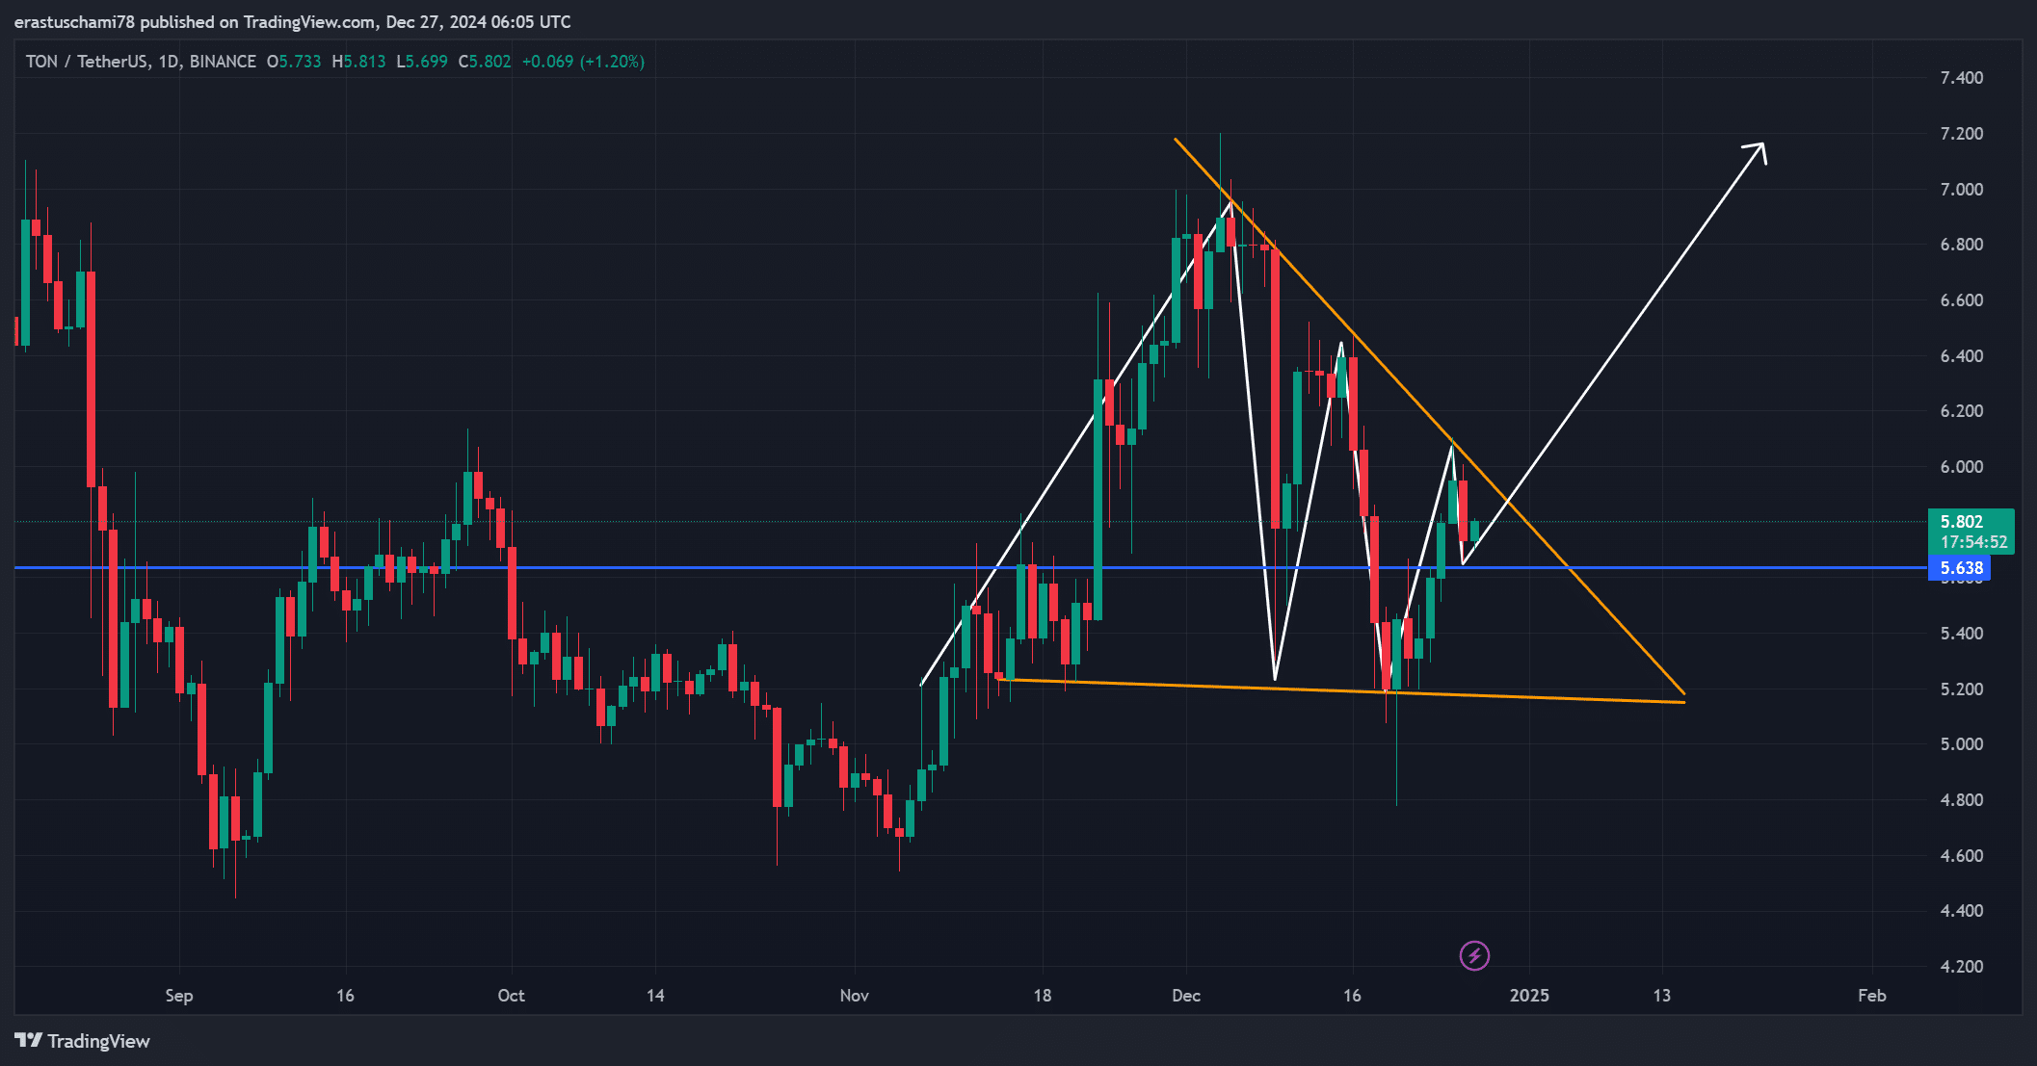
Task: Click the Feb label on time axis
Action: [x=1872, y=996]
